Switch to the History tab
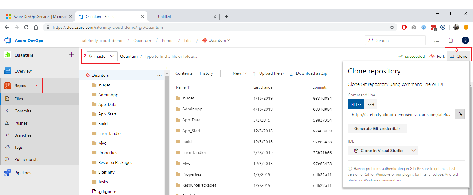Screen dimensions: 473x195 point(206,73)
